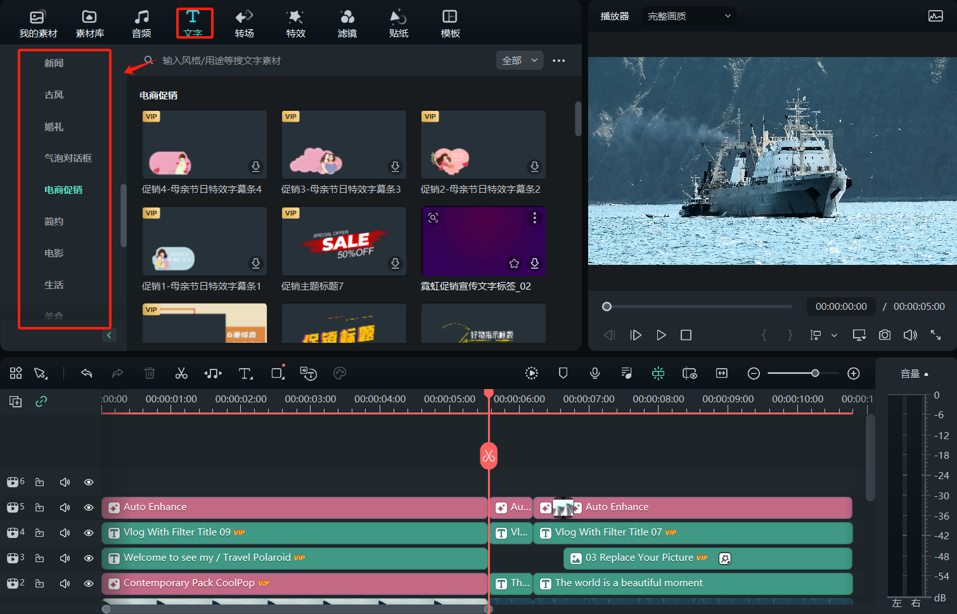957x614 pixels.
Task: Switch to the 转场 tab
Action: point(244,23)
